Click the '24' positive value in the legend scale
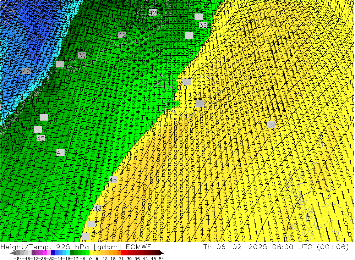The image size is (355, 260). 121,259
